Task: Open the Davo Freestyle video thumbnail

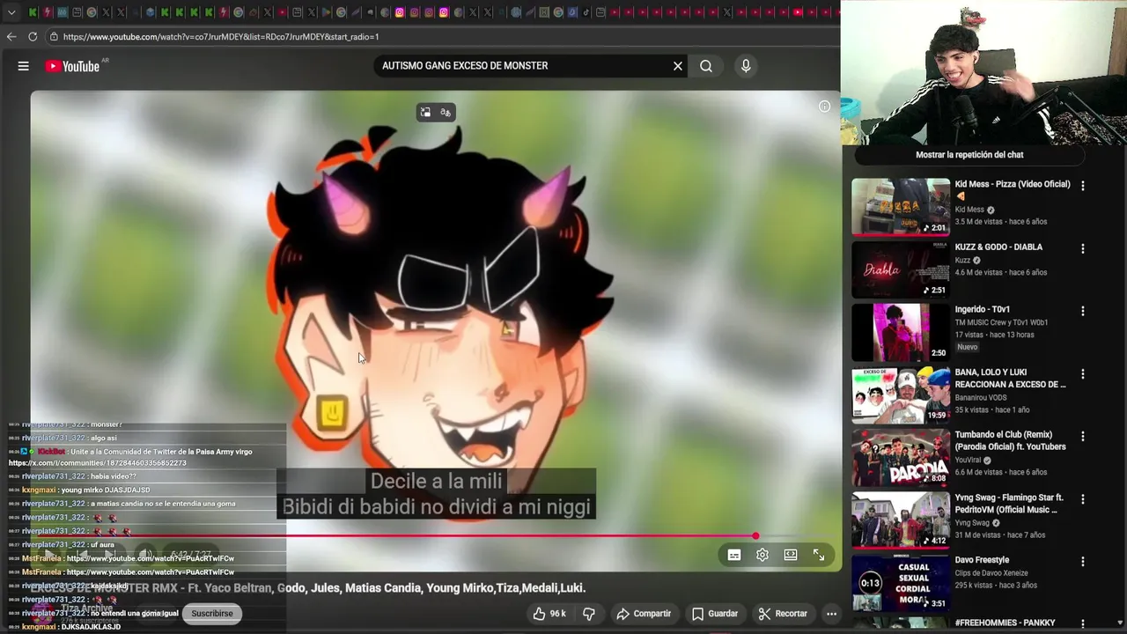Action: pyautogui.click(x=900, y=582)
